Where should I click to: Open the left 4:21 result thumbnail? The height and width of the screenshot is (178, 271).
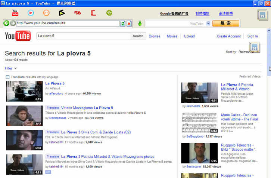point(24,165)
